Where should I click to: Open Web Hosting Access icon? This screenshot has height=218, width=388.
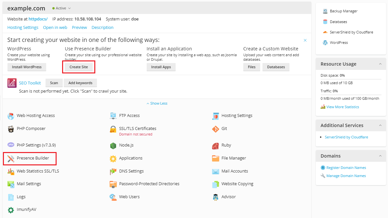click(x=11, y=116)
